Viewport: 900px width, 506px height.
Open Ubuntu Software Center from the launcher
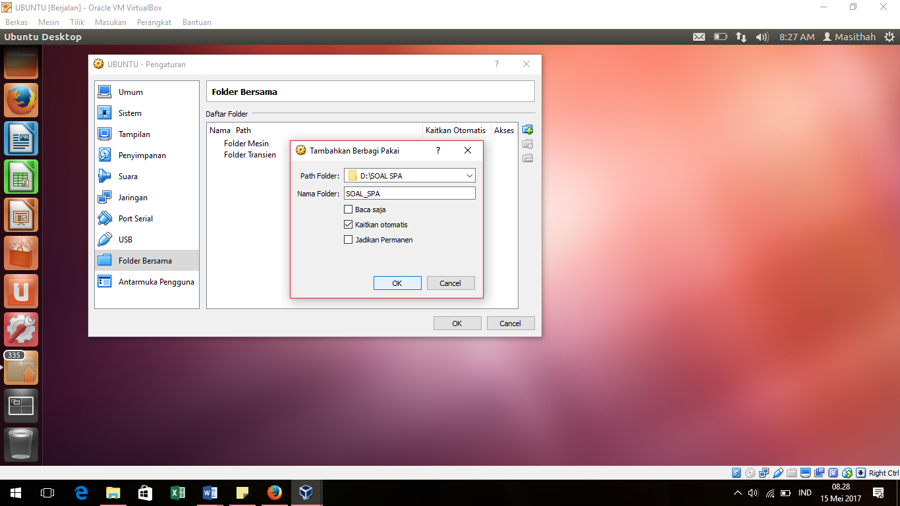click(21, 253)
